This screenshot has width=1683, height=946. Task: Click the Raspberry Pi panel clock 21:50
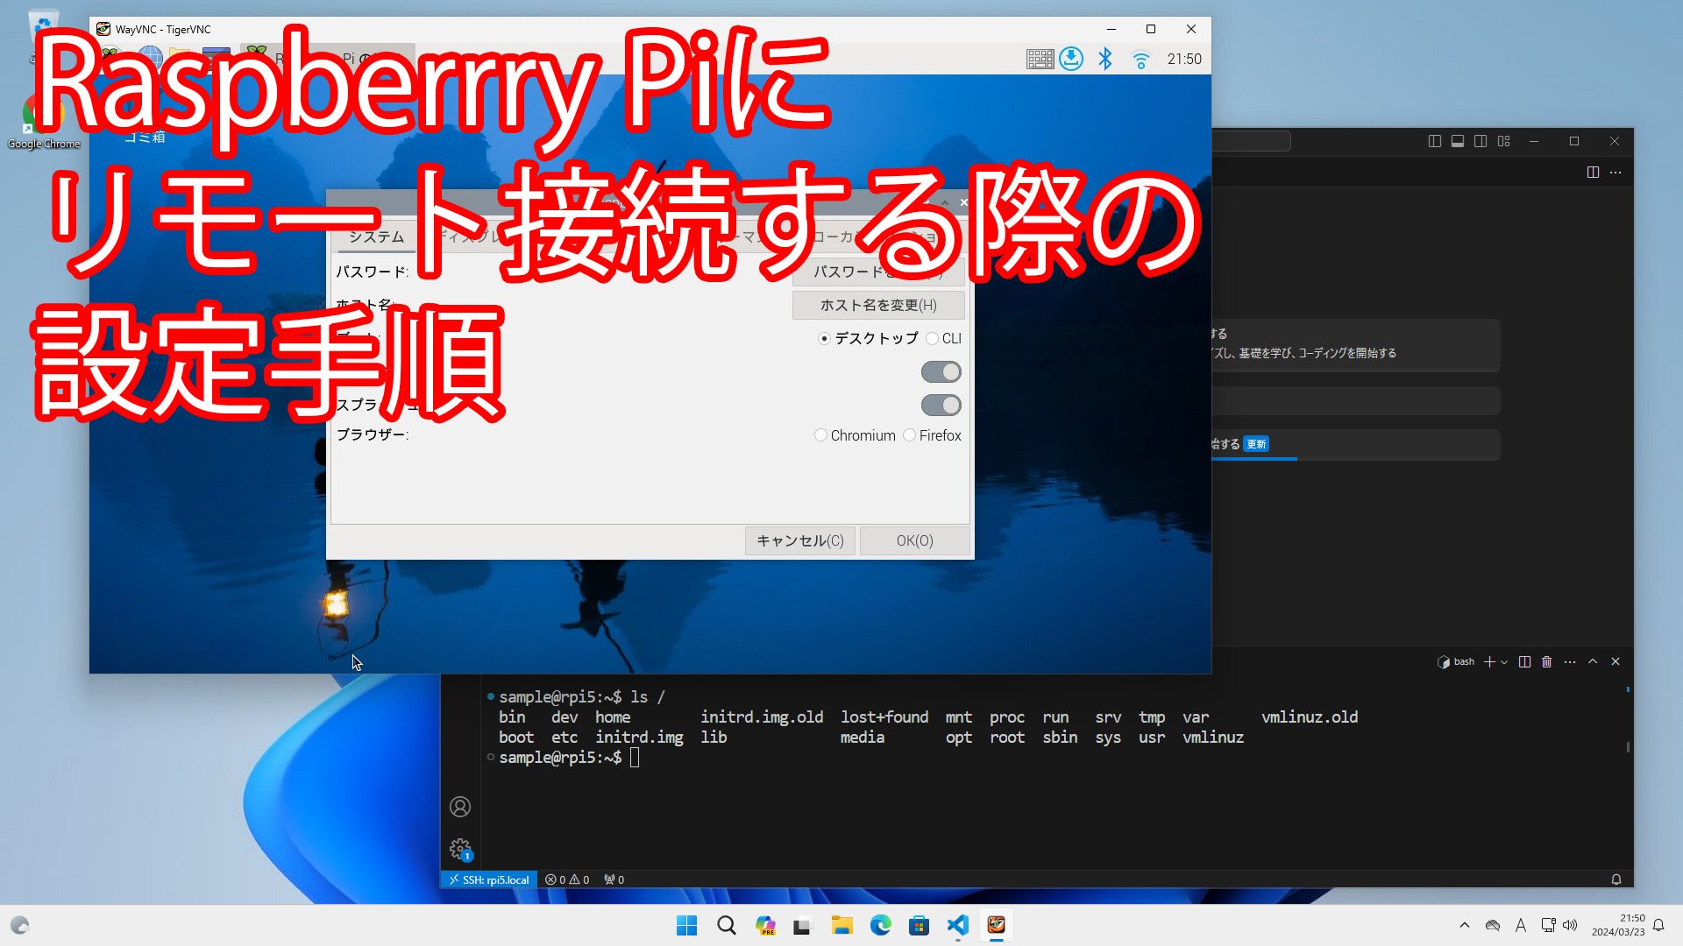[x=1184, y=59]
